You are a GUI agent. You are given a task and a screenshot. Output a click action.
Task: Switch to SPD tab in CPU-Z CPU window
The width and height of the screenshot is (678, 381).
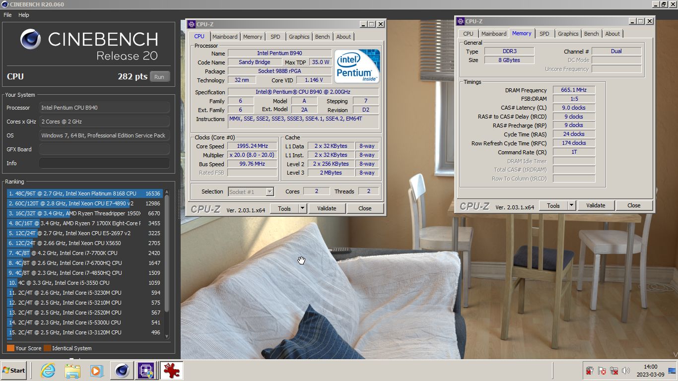(275, 37)
